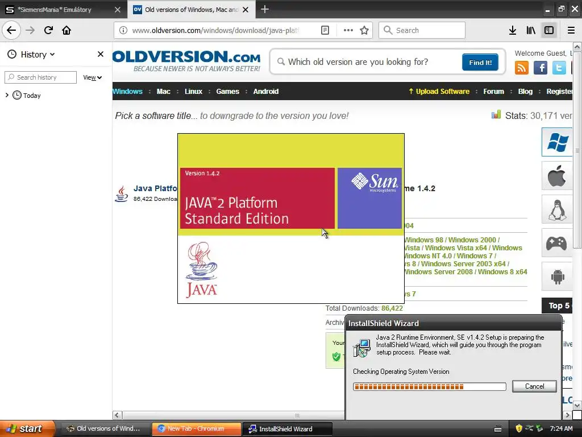Click the Windows Server 2008 / Windows 8 x64 text

(465, 271)
